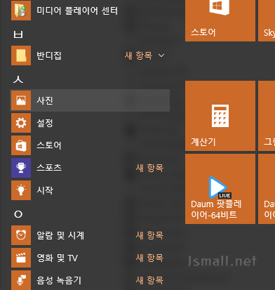
Task: Click the calculator icon on 계산기 tile
Action: tap(220, 116)
